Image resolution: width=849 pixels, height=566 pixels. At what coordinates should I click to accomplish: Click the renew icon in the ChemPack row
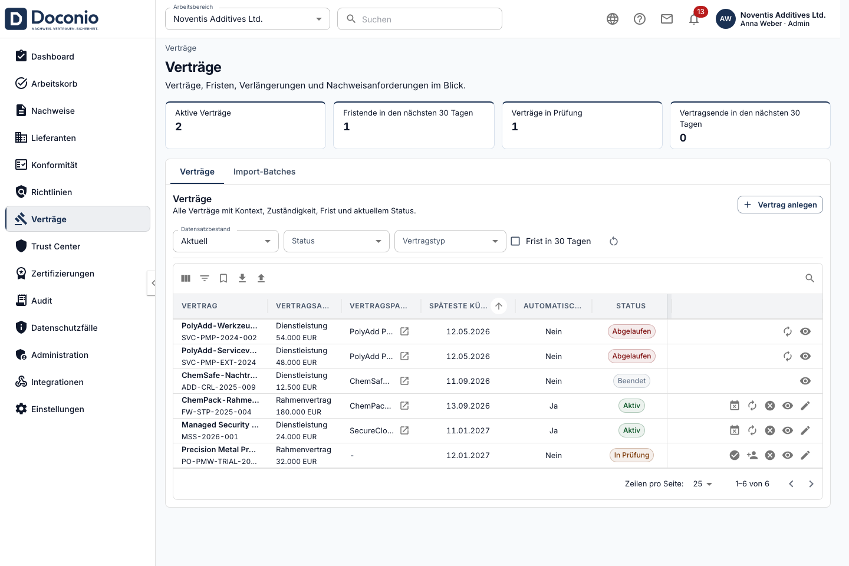[x=752, y=406]
